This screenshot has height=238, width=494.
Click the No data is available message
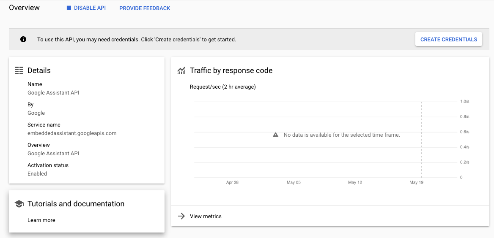(x=342, y=135)
